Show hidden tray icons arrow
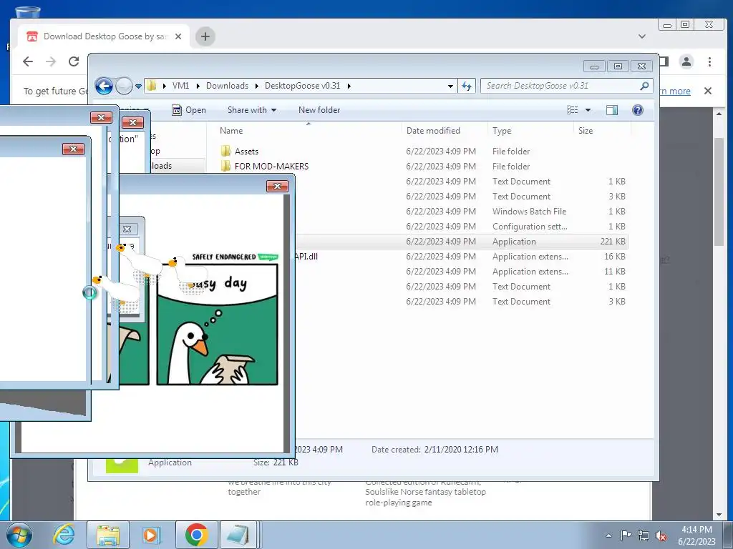This screenshot has width=733, height=549. pos(608,535)
